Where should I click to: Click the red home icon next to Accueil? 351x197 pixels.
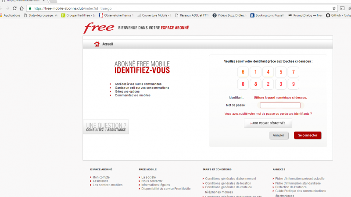point(97,44)
